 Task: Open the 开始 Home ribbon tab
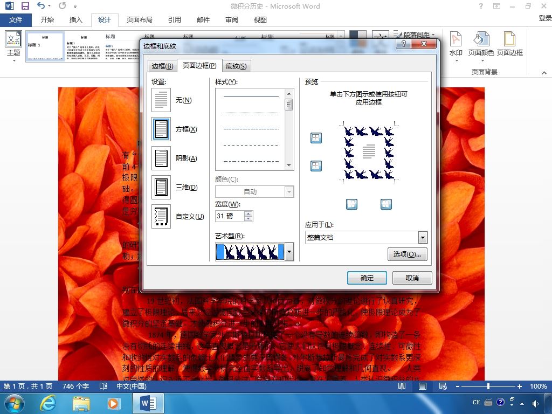point(47,20)
